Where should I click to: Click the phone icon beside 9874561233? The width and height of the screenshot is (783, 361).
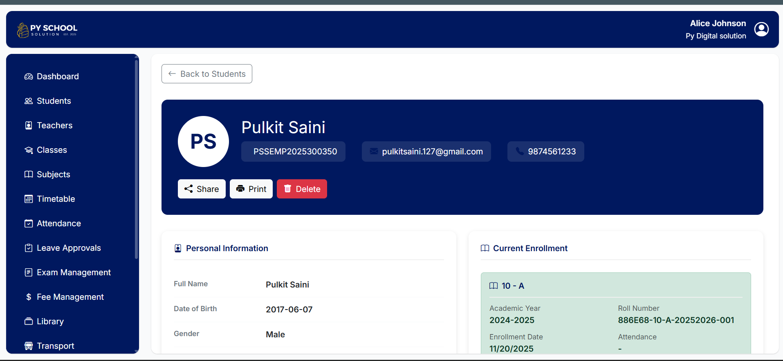[x=520, y=151]
